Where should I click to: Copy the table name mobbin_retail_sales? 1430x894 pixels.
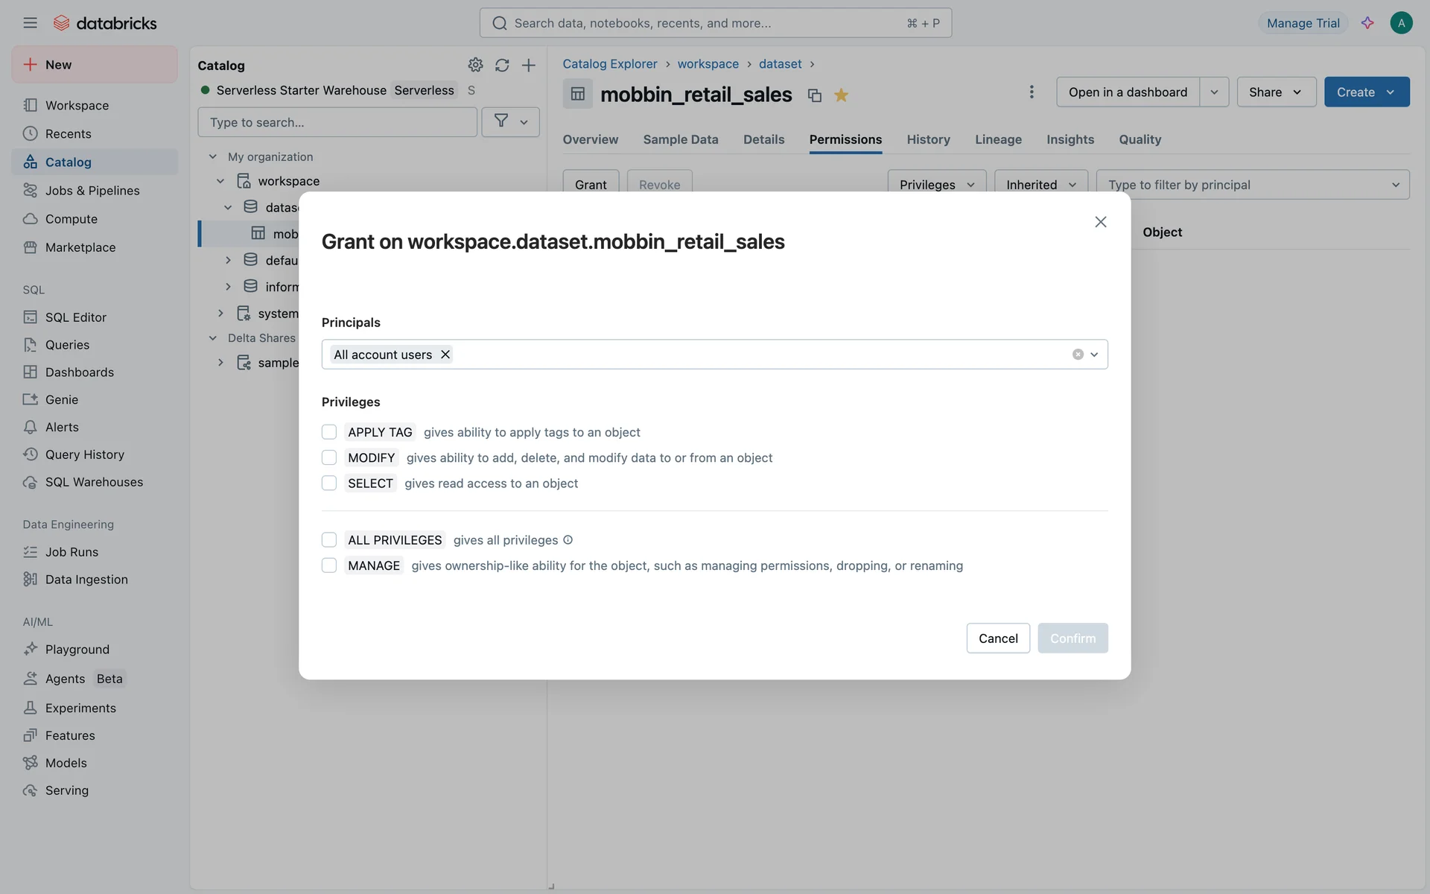coord(815,95)
